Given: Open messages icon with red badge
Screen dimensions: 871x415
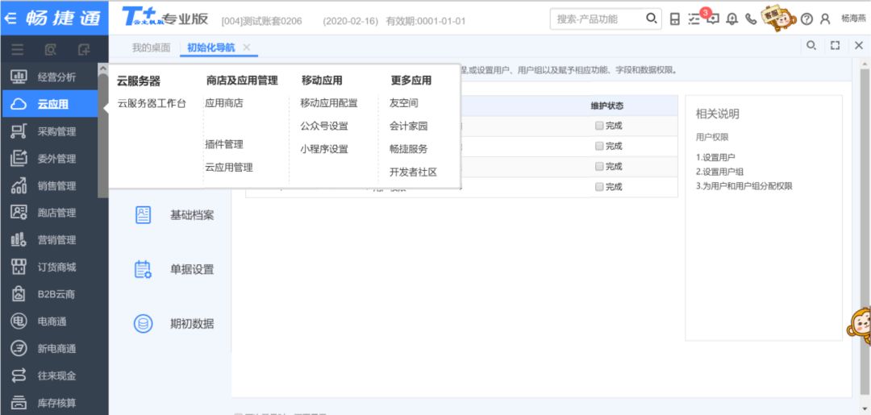Looking at the screenshot, I should pyautogui.click(x=712, y=19).
